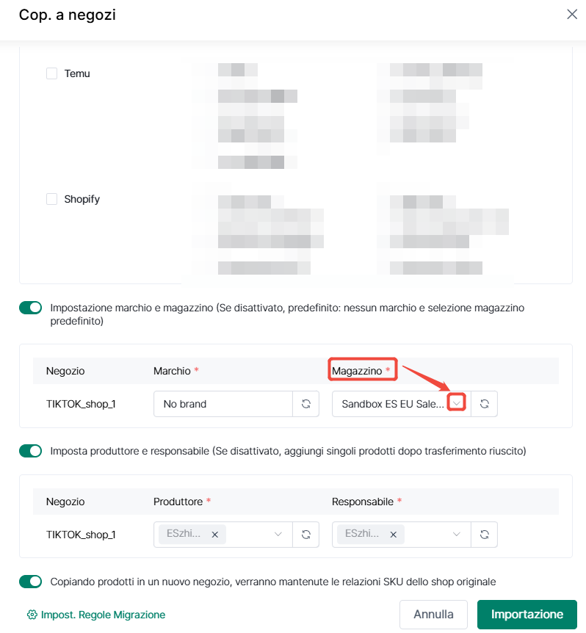586x633 pixels.
Task: Check the Temu checkbox
Action: click(51, 73)
